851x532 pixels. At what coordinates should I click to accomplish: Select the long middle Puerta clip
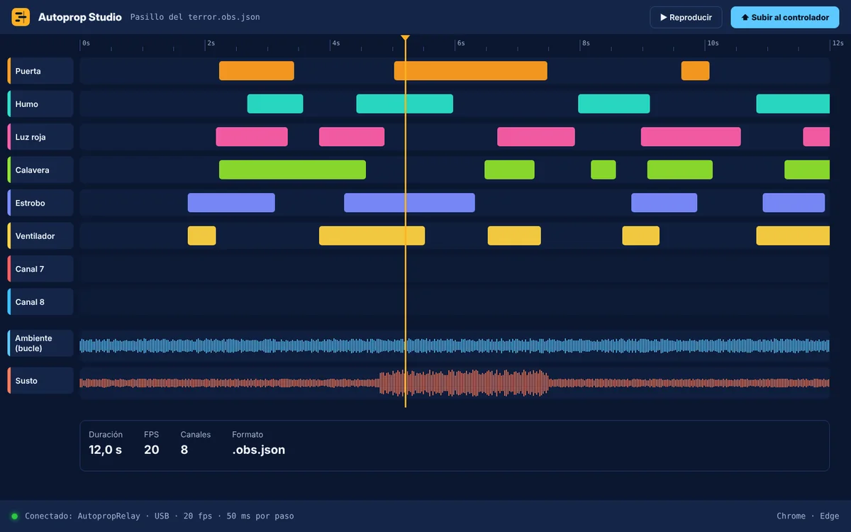471,71
